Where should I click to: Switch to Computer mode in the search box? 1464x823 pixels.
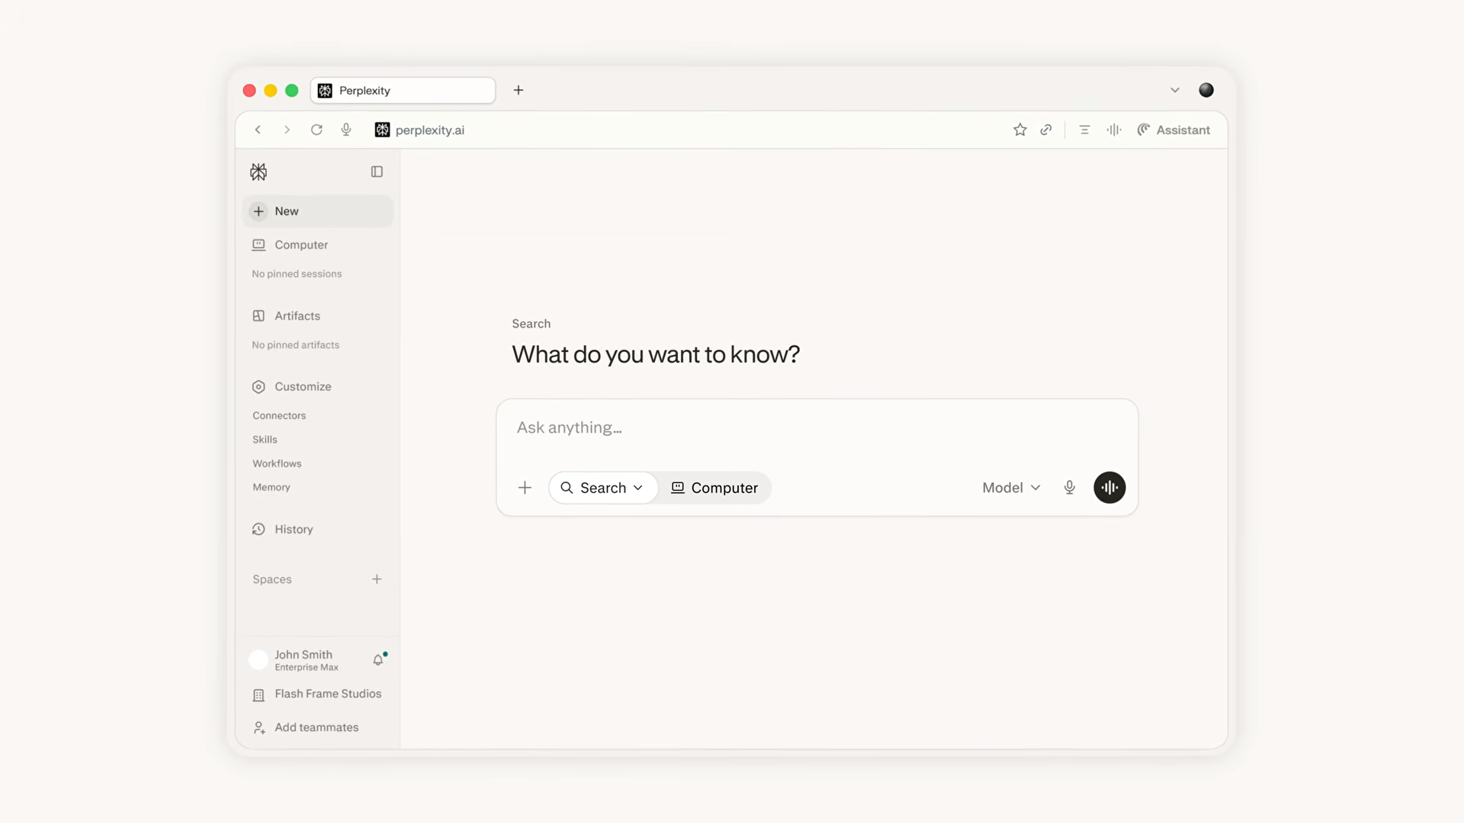tap(714, 488)
